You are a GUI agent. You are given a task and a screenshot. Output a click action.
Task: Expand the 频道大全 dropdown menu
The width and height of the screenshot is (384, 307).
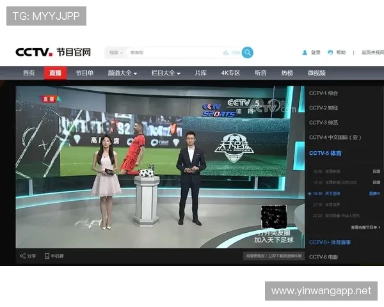(122, 73)
